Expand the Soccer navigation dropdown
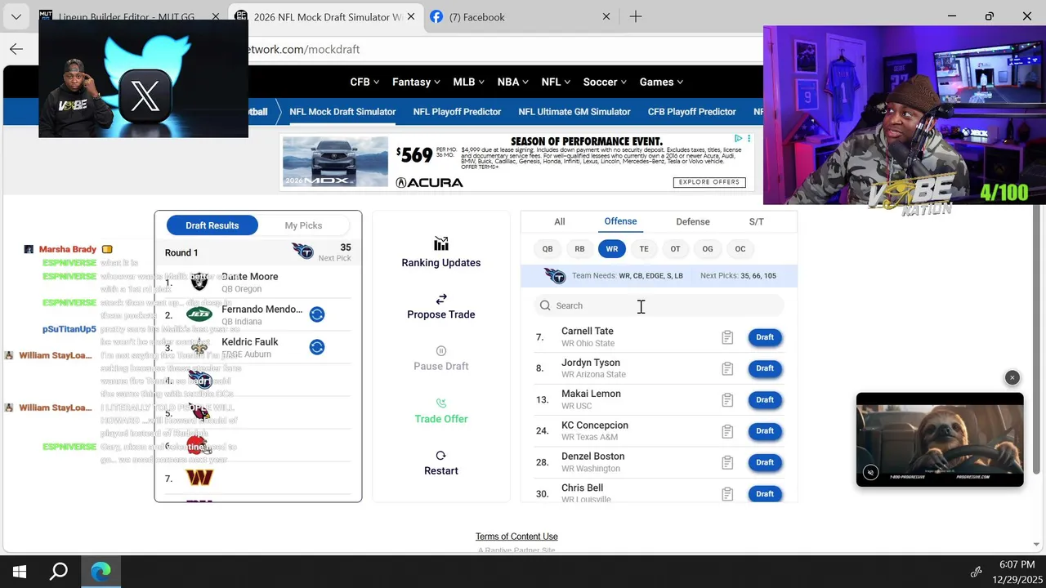The height and width of the screenshot is (588, 1046). [x=605, y=82]
